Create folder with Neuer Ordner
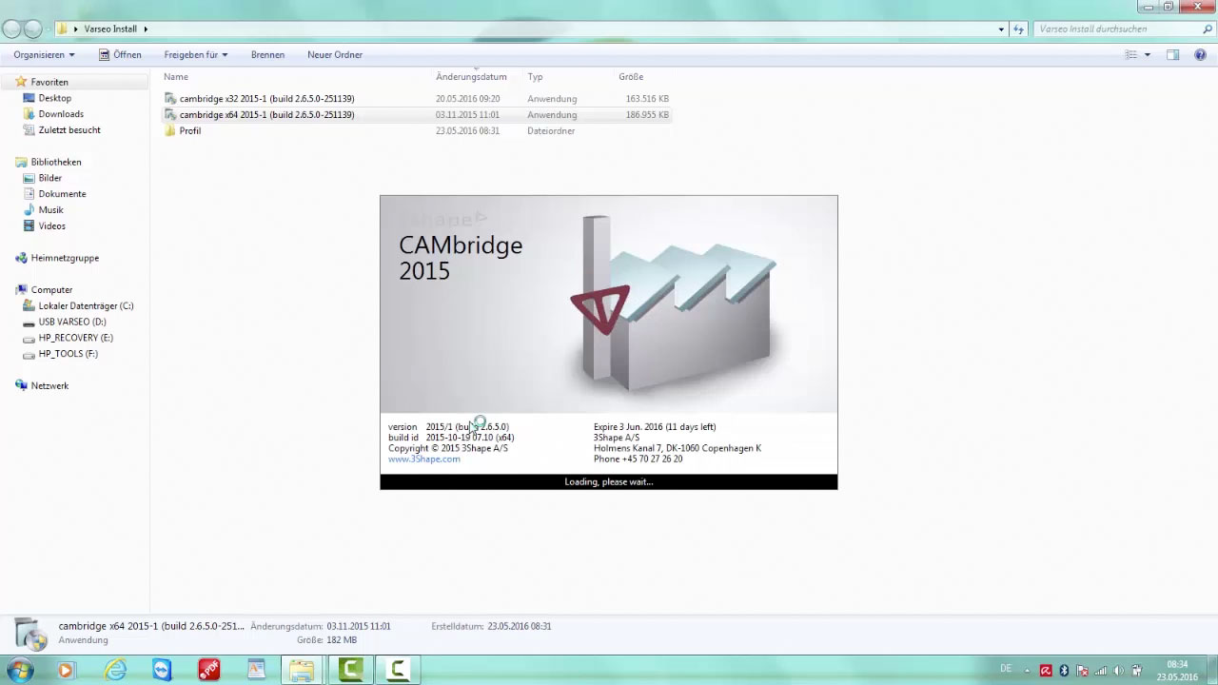This screenshot has height=685, width=1218. 335,55
